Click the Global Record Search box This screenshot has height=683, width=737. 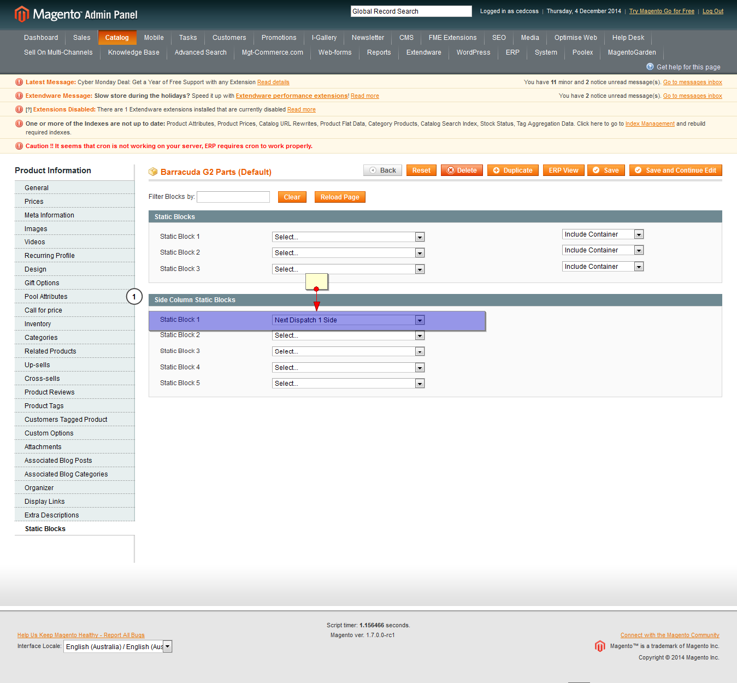coord(411,11)
